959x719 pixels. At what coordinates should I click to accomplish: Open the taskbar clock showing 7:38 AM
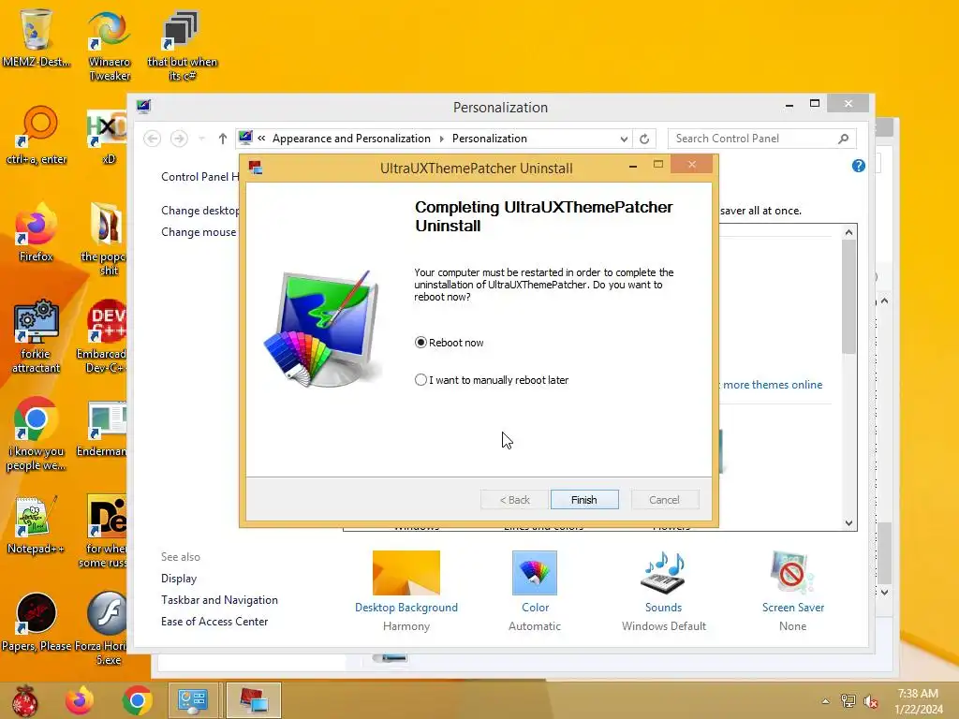918,701
